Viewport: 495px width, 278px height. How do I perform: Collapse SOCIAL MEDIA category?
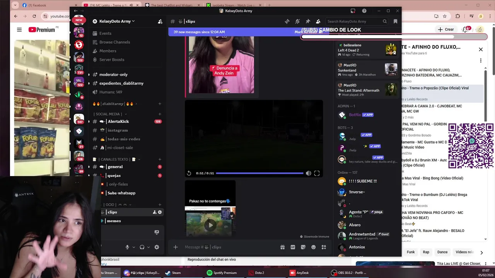pos(110,114)
